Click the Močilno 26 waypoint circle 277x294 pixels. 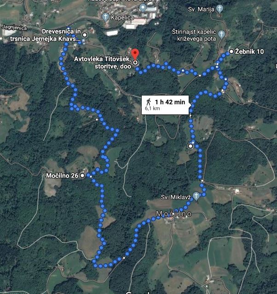[82, 175]
